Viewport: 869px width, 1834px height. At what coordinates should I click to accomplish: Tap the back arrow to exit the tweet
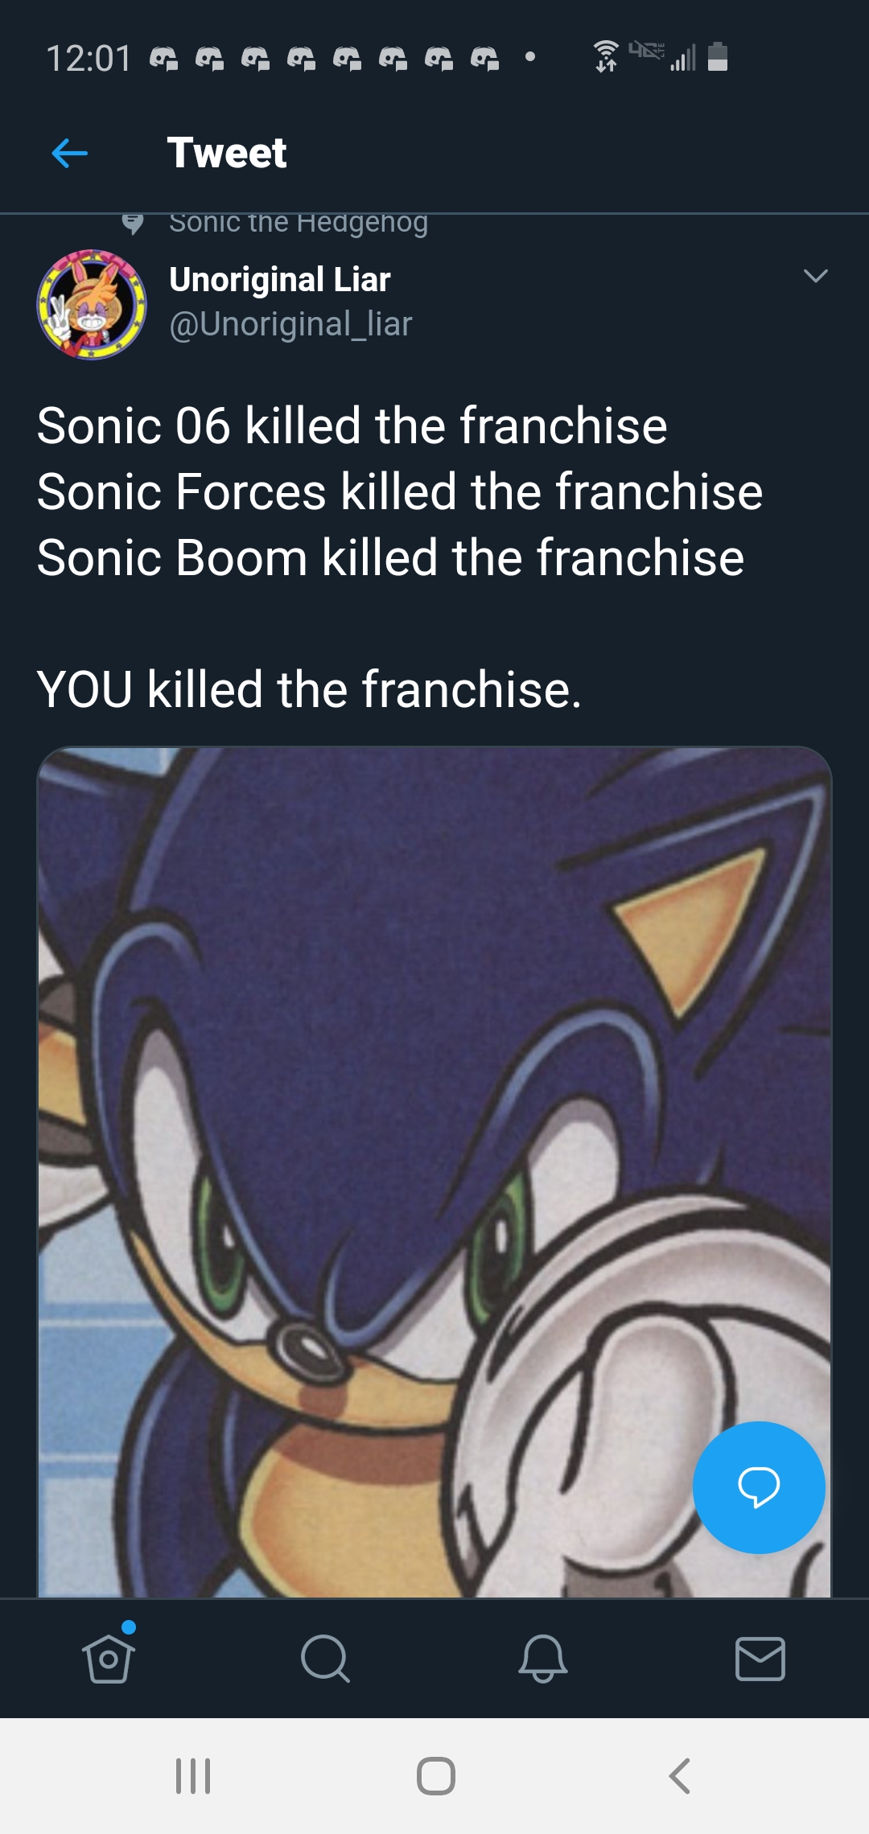[68, 154]
